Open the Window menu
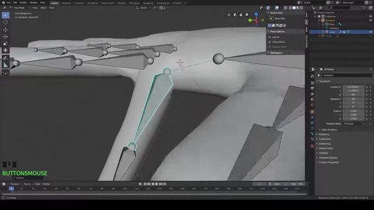This screenshot has width=374, height=210. [33, 2]
